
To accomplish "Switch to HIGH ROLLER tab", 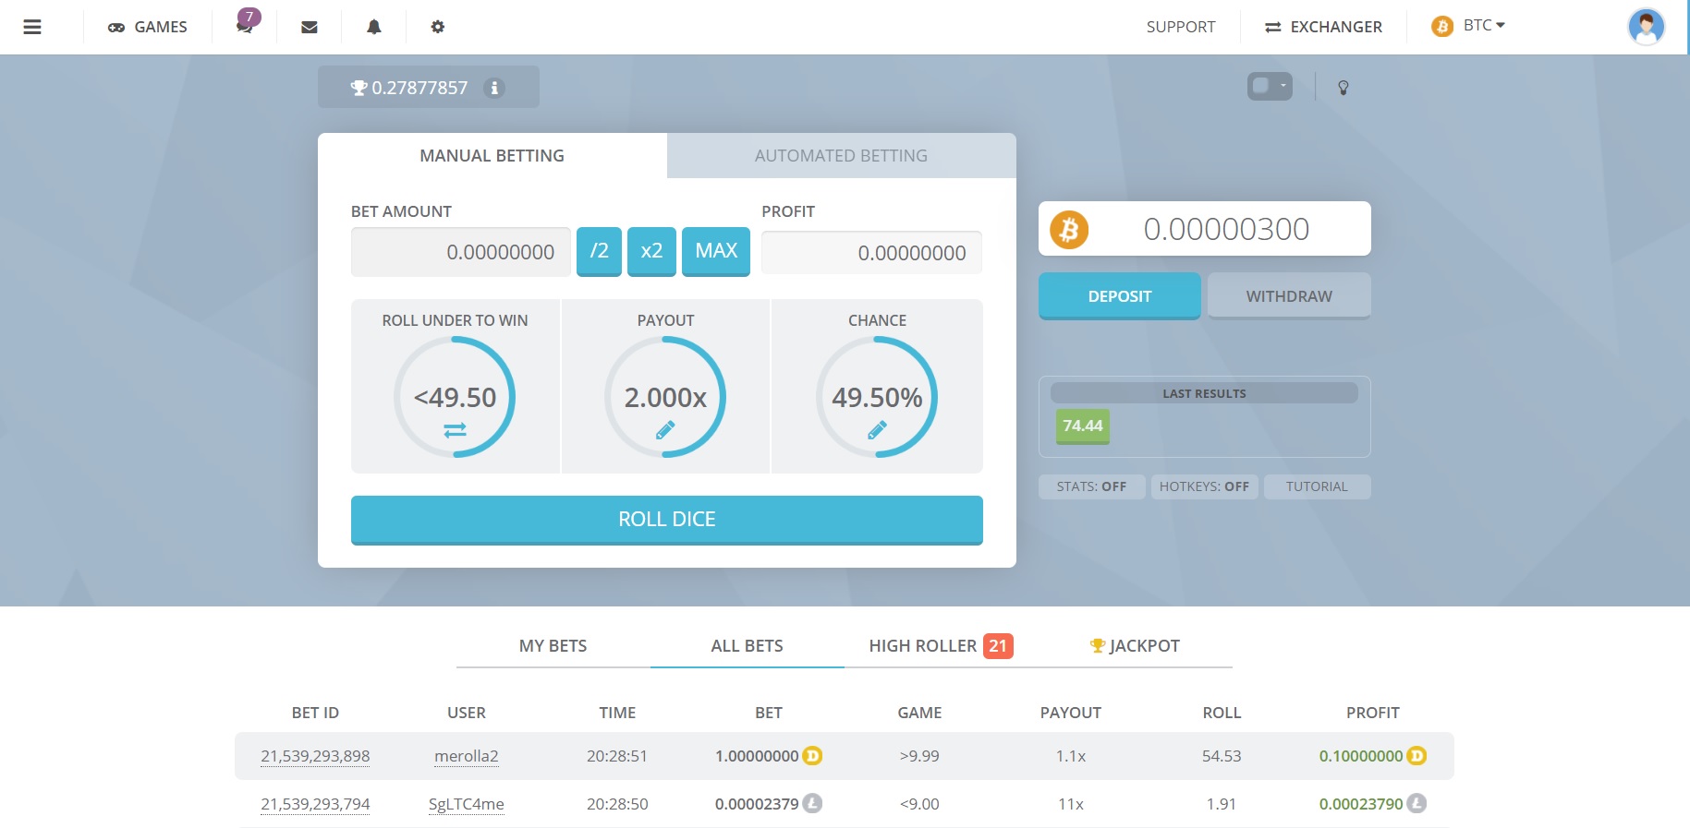I will tap(941, 646).
